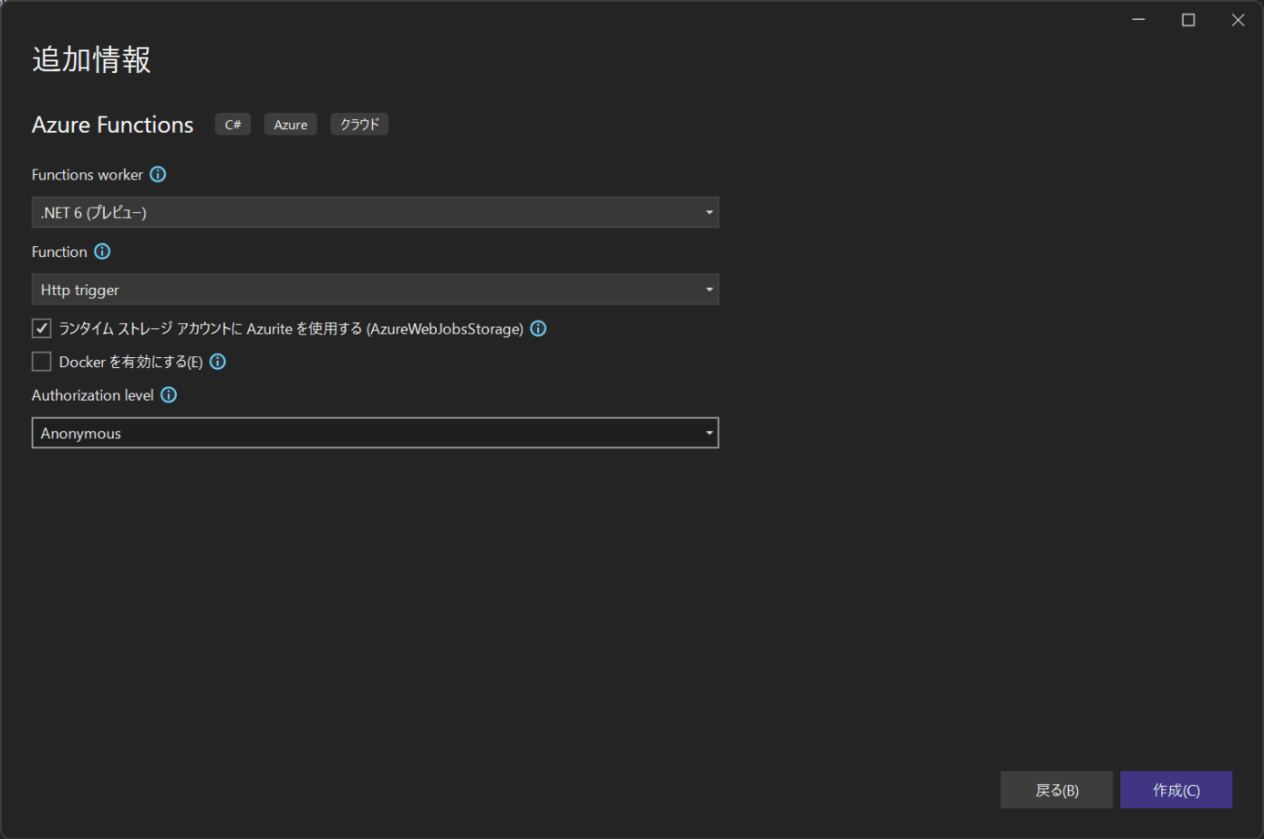Click the Azure Functions heading

tap(113, 124)
